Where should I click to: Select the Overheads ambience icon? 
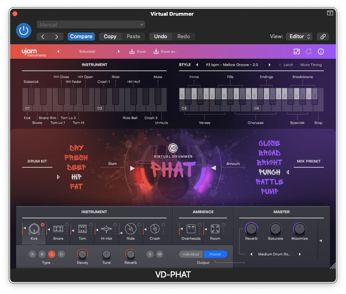click(x=191, y=229)
